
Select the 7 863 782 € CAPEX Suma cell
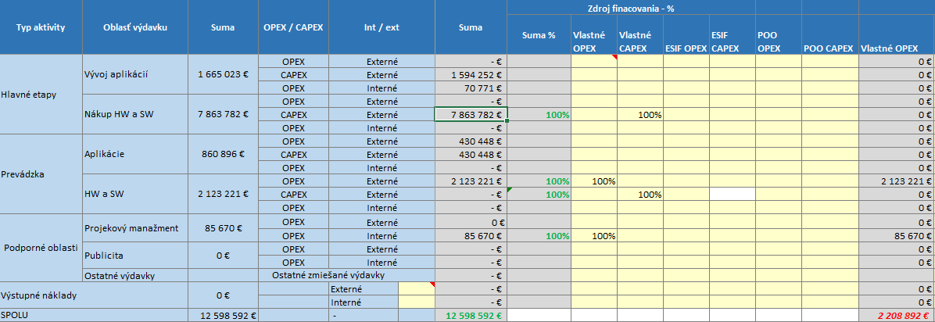tap(471, 114)
